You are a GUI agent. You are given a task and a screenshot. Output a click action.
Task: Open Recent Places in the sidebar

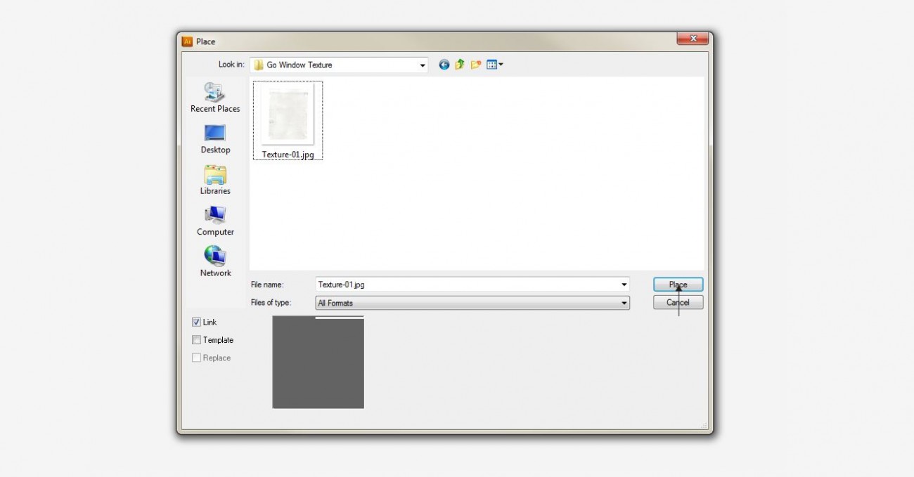(x=215, y=98)
